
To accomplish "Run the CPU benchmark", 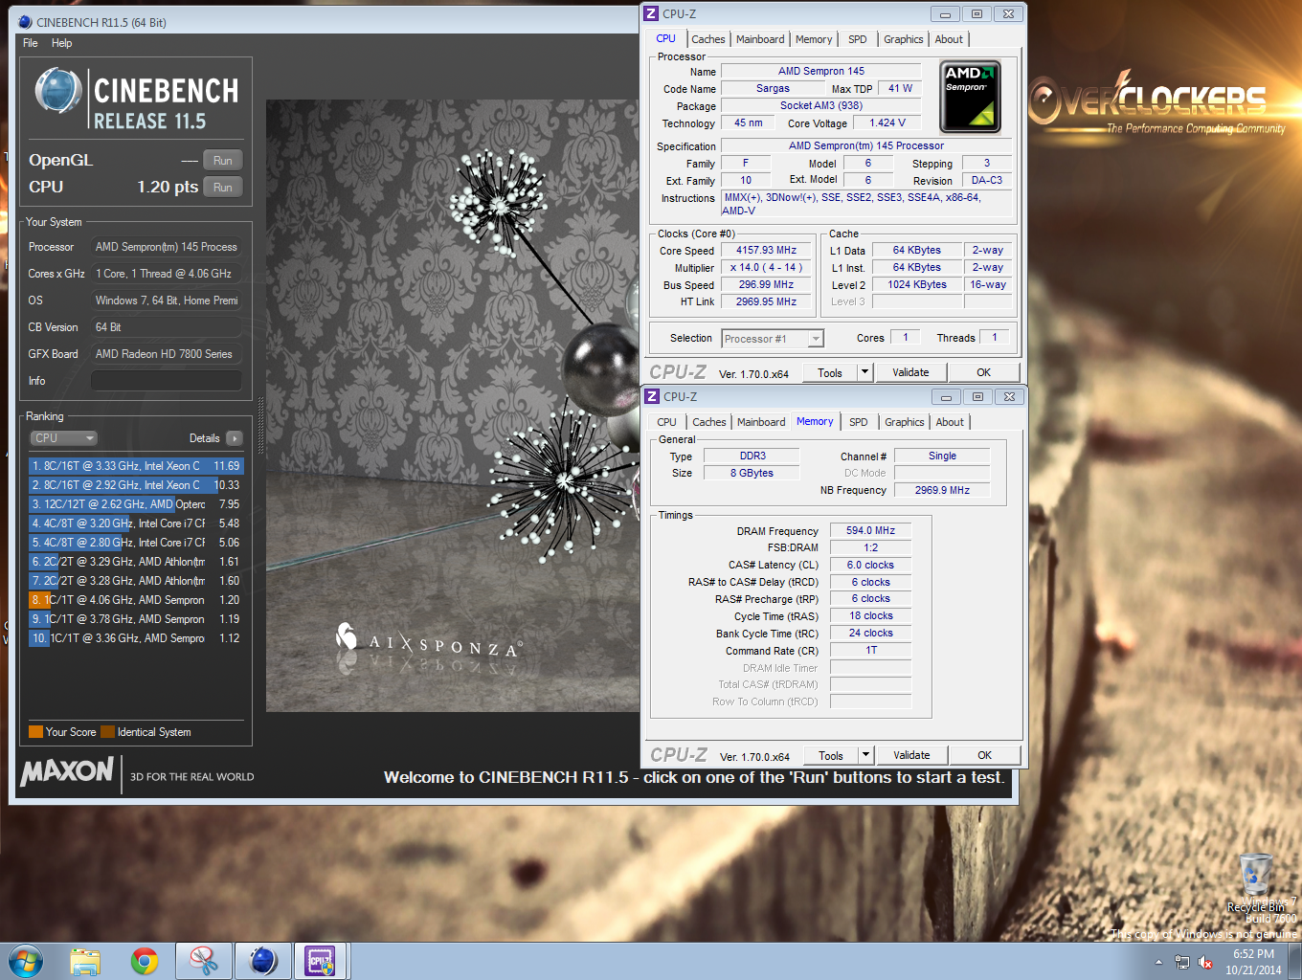I will 223,187.
